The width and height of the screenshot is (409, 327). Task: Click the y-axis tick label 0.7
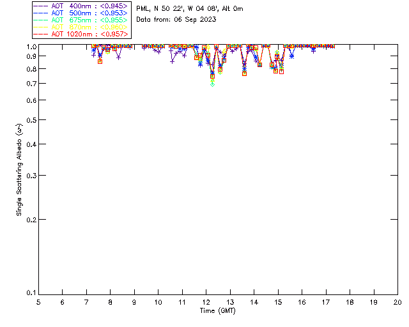[x=31, y=84]
